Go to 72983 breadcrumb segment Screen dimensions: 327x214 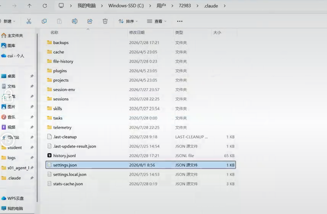point(185,5)
